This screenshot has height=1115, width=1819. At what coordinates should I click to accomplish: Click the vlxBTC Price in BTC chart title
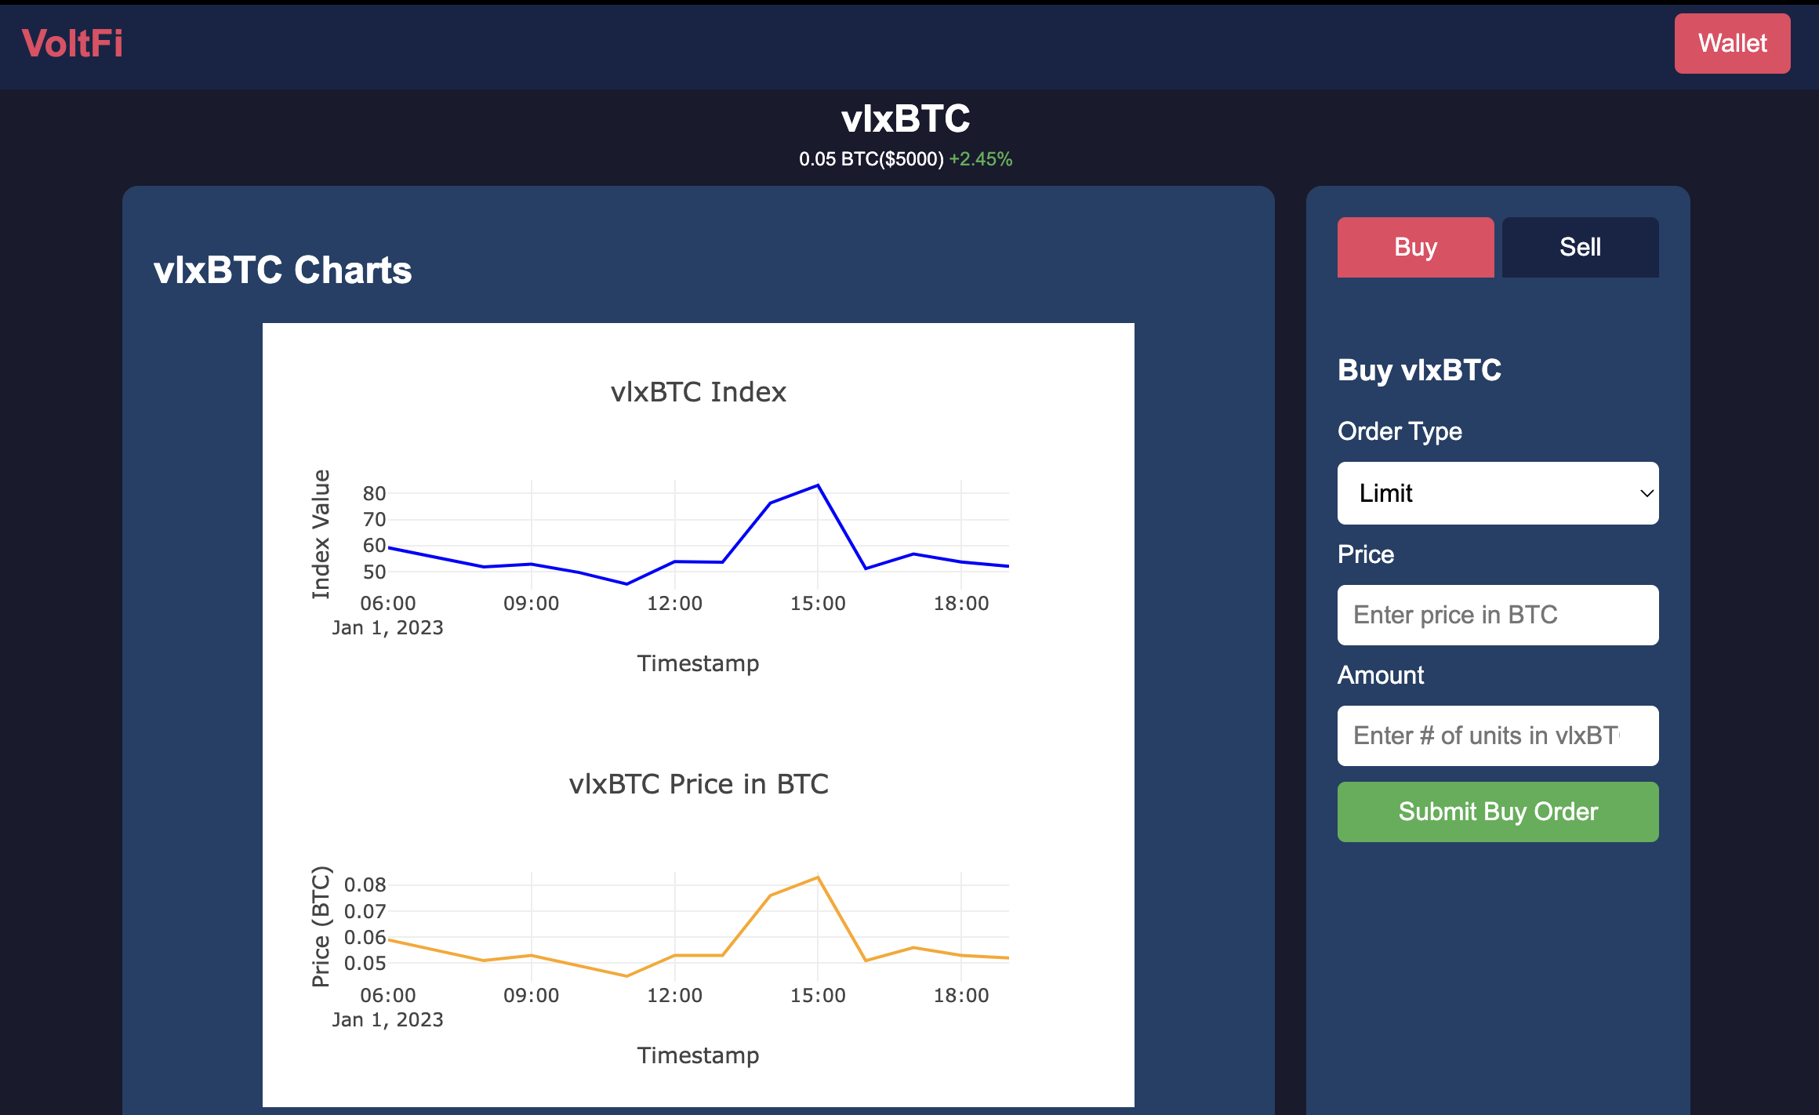click(x=698, y=783)
